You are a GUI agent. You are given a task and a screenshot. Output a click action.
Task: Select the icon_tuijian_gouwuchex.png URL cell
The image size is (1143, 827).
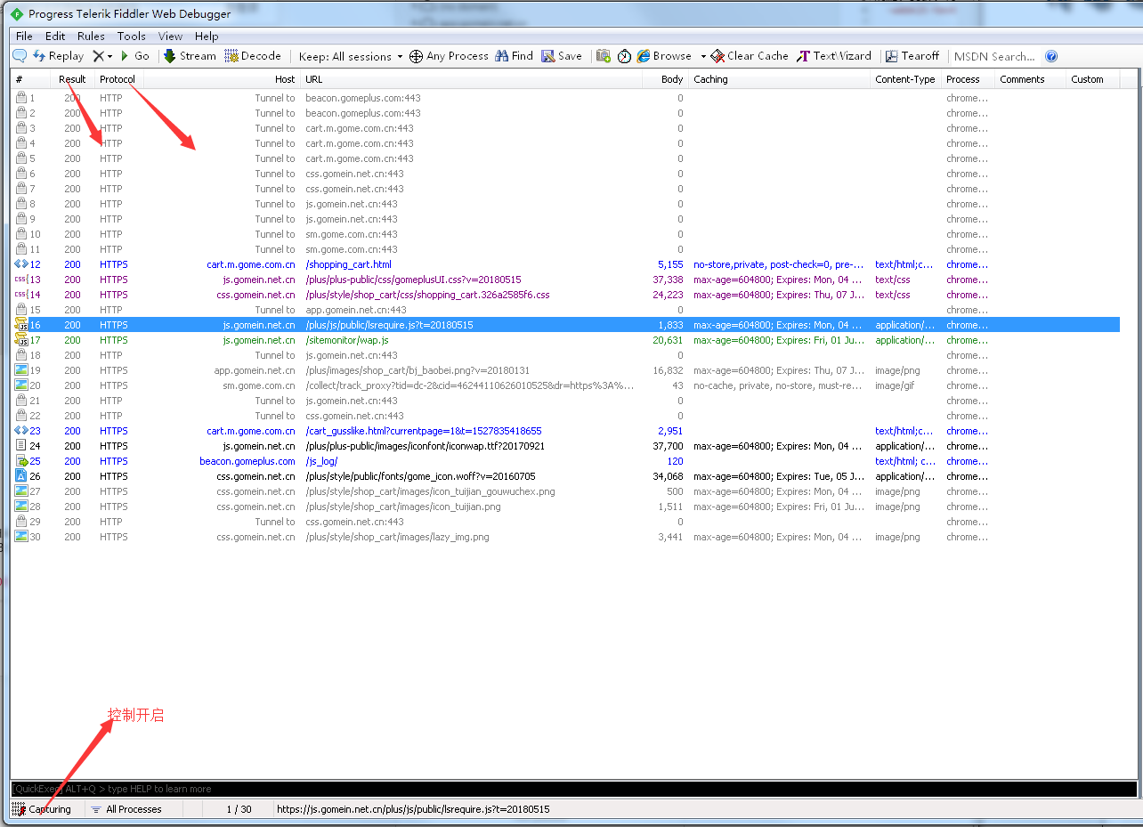pyautogui.click(x=430, y=491)
